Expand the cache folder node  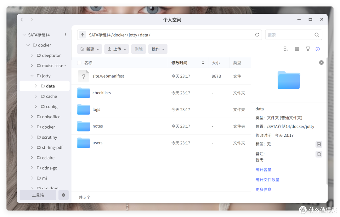pos(36,96)
